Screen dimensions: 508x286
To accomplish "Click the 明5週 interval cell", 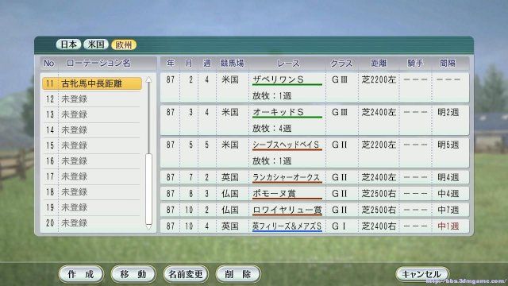I will coord(448,145).
